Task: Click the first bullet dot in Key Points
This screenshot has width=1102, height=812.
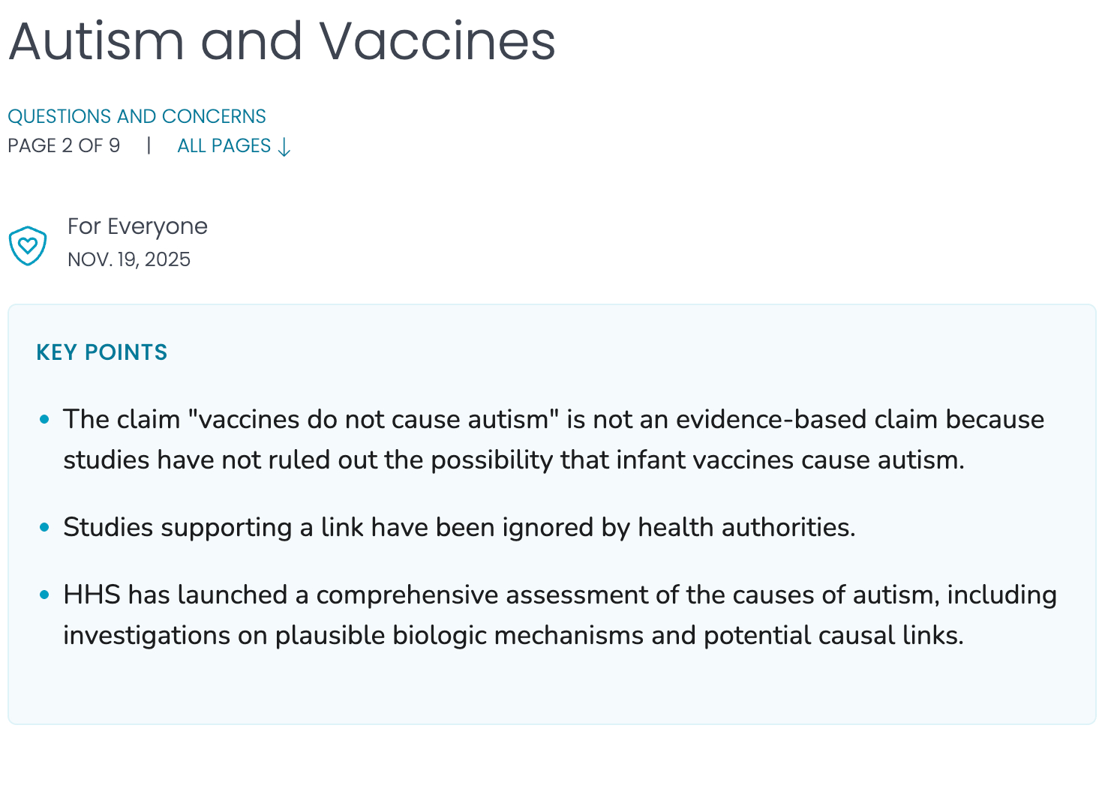Action: 44,419
